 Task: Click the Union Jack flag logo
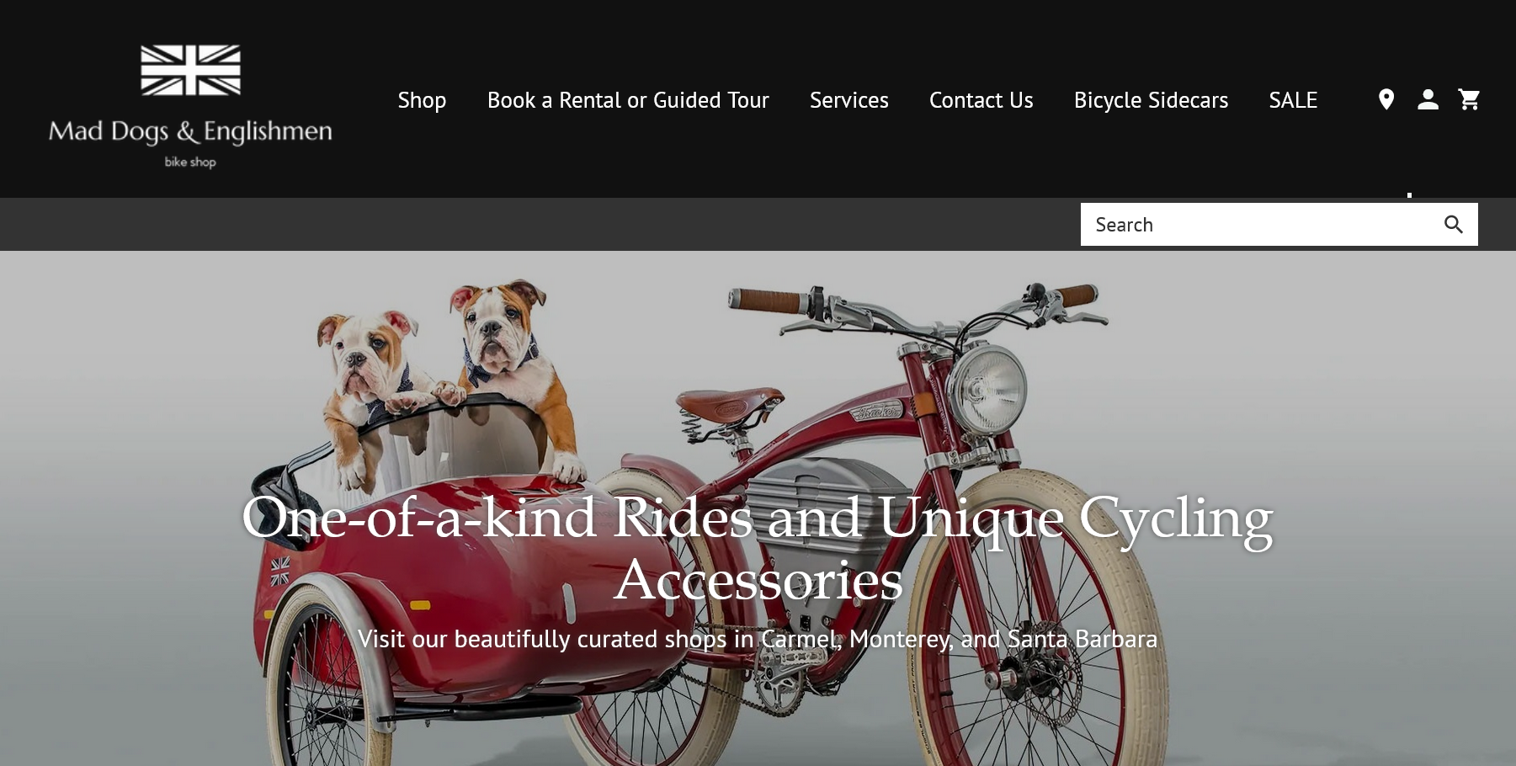pyautogui.click(x=191, y=70)
